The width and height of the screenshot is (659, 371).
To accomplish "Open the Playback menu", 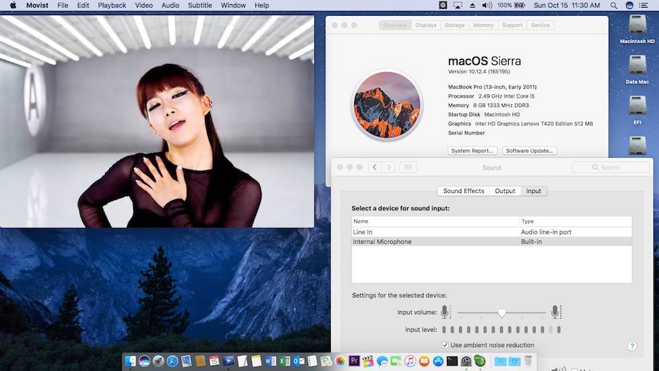I will [112, 5].
